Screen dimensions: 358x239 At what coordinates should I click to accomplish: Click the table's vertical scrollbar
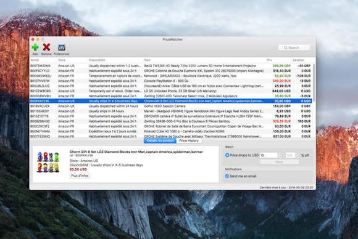pyautogui.click(x=314, y=83)
